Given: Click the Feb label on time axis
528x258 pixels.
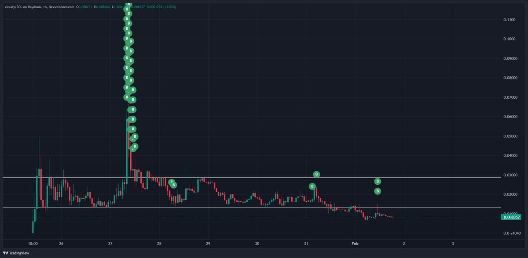Looking at the screenshot, I should (355, 243).
